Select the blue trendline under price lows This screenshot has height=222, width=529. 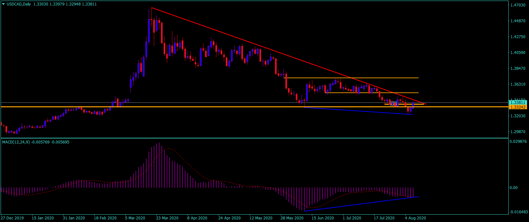coord(359,111)
